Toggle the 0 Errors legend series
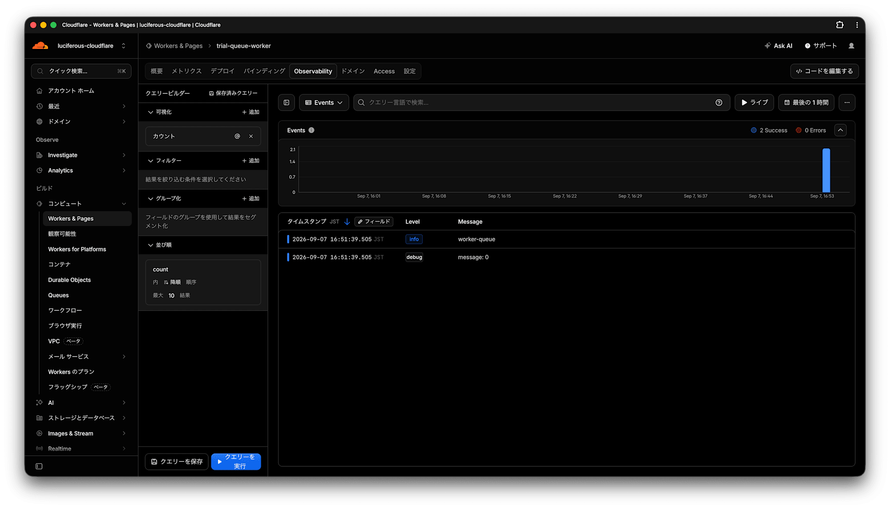This screenshot has width=890, height=509. [x=811, y=130]
